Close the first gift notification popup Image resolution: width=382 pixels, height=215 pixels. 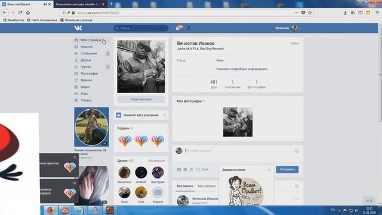pyautogui.click(x=75, y=157)
